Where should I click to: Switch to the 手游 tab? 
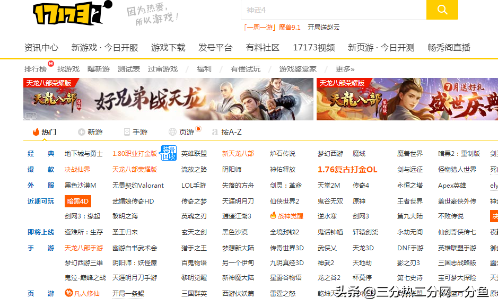pos(136,131)
